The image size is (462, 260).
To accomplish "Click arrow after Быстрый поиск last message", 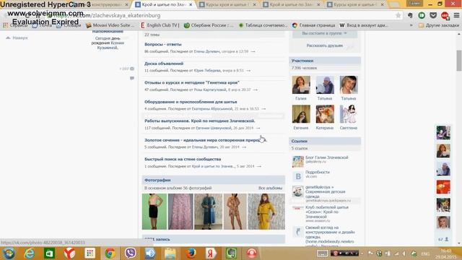I will coord(258,166).
